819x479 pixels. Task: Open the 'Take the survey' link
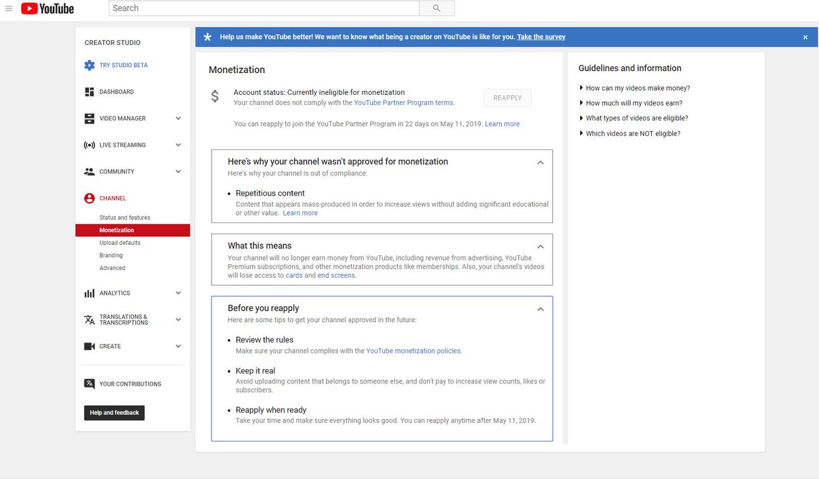tap(541, 37)
